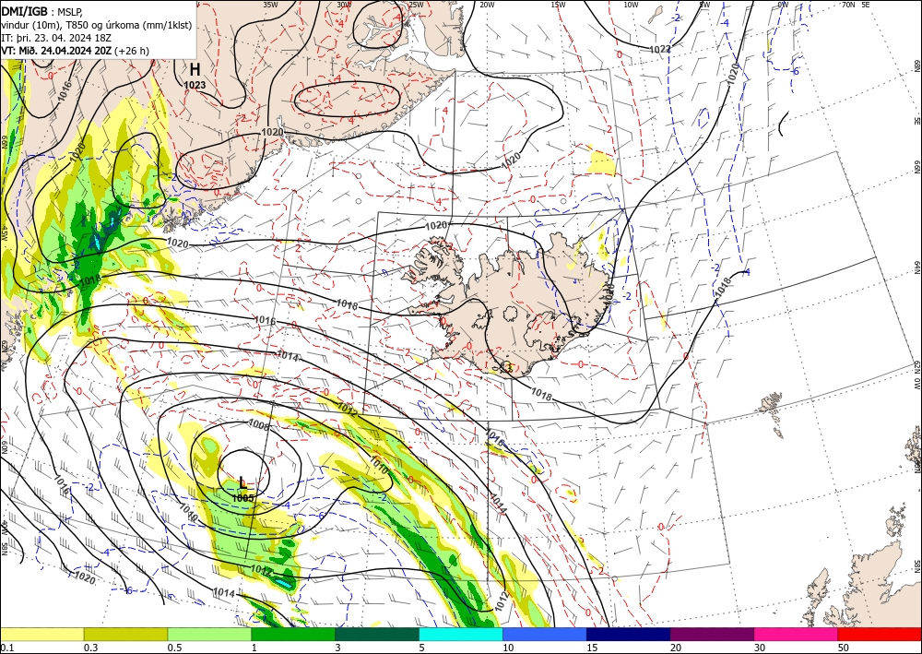Click the L low-pressure center marker
922x654 pixels.
point(242,483)
